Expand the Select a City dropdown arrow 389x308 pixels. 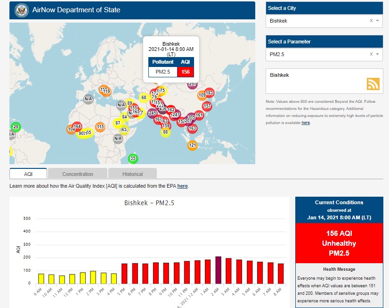[x=378, y=21]
